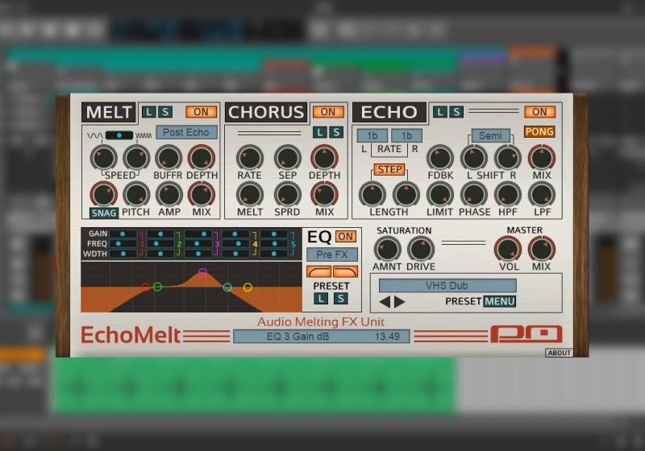Click the CHORUS SPRD knob
This screenshot has height=451, width=645.
coord(287,194)
